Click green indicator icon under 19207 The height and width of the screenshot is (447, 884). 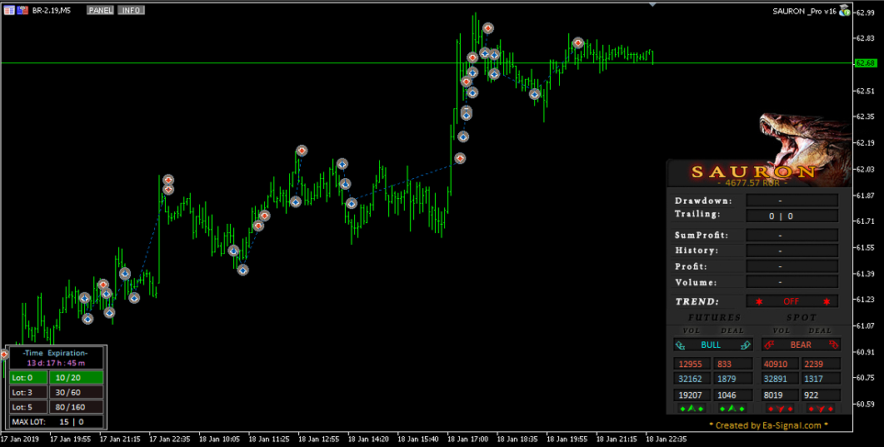(x=692, y=409)
